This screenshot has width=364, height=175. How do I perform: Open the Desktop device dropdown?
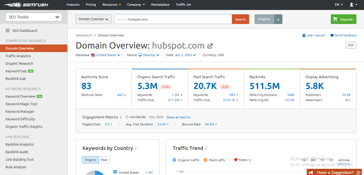pyautogui.click(x=151, y=55)
